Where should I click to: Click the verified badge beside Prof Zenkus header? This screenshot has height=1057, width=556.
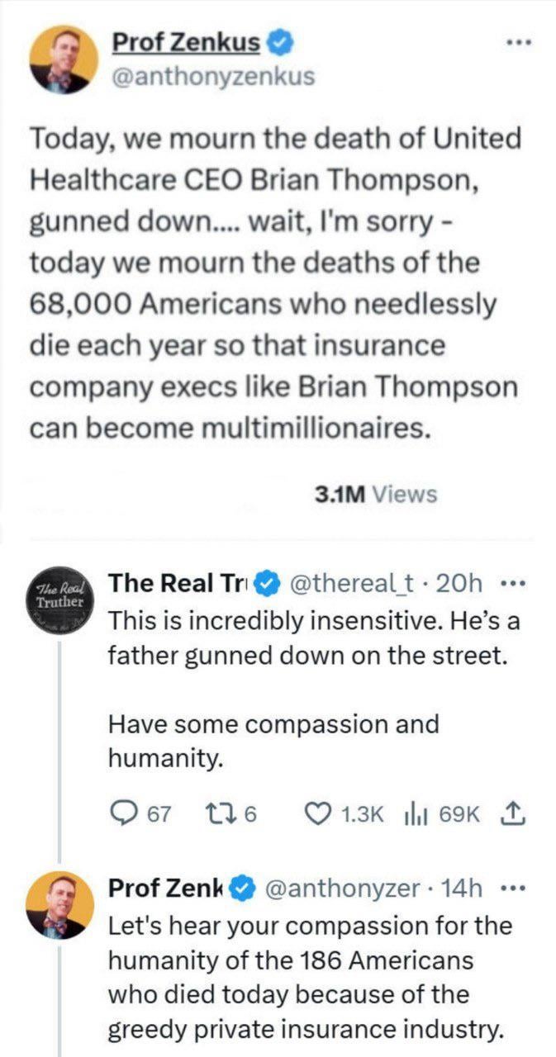point(278,40)
